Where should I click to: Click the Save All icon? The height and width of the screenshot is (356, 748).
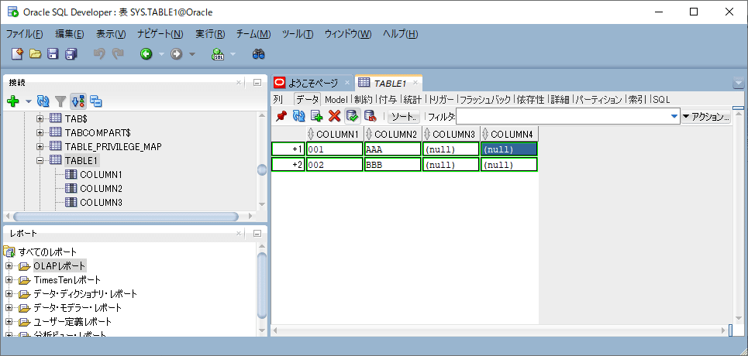tap(71, 54)
